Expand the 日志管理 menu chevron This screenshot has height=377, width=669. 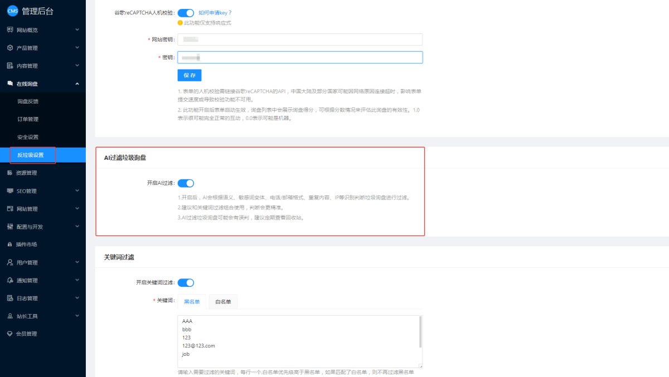pos(77,298)
